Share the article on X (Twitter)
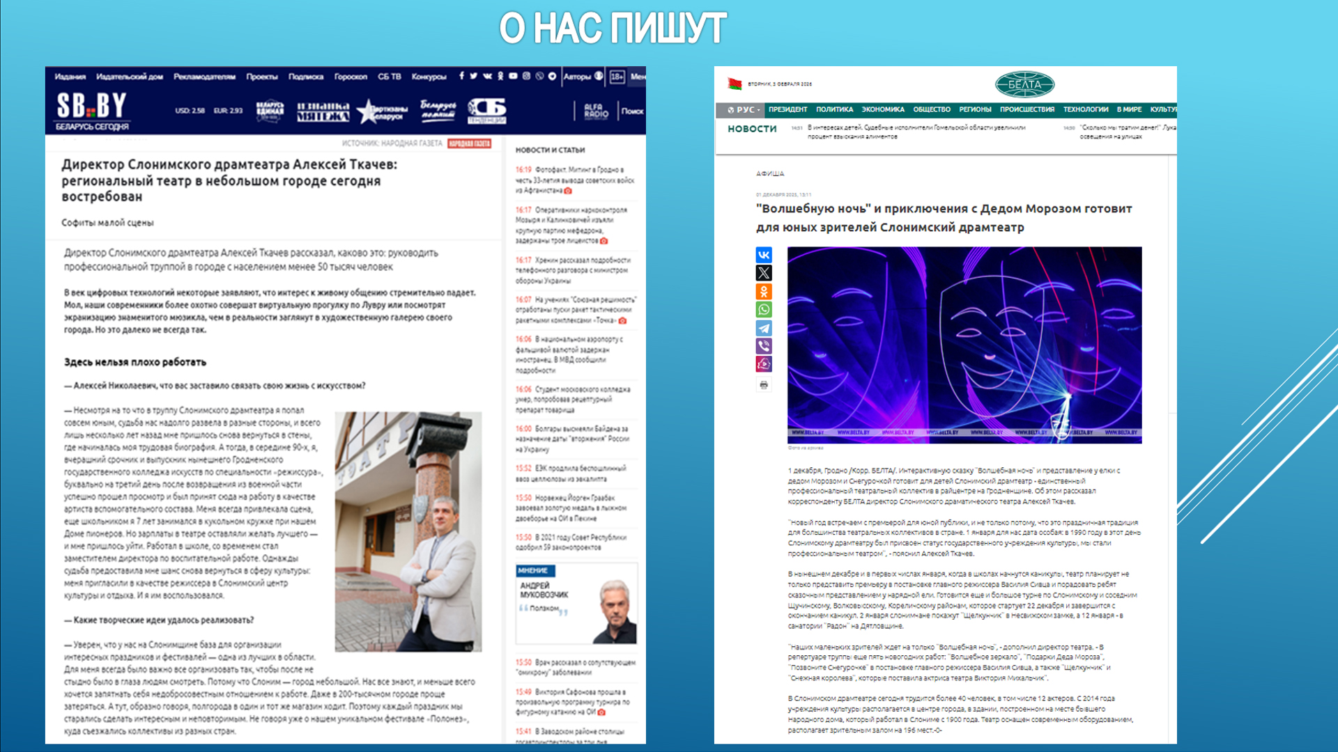 [x=764, y=273]
